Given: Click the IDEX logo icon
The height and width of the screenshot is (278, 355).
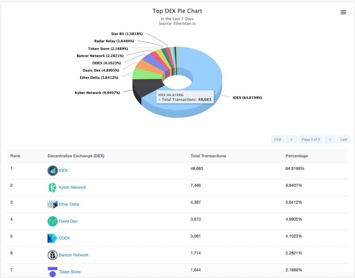Looking at the screenshot, I should pos(53,171).
